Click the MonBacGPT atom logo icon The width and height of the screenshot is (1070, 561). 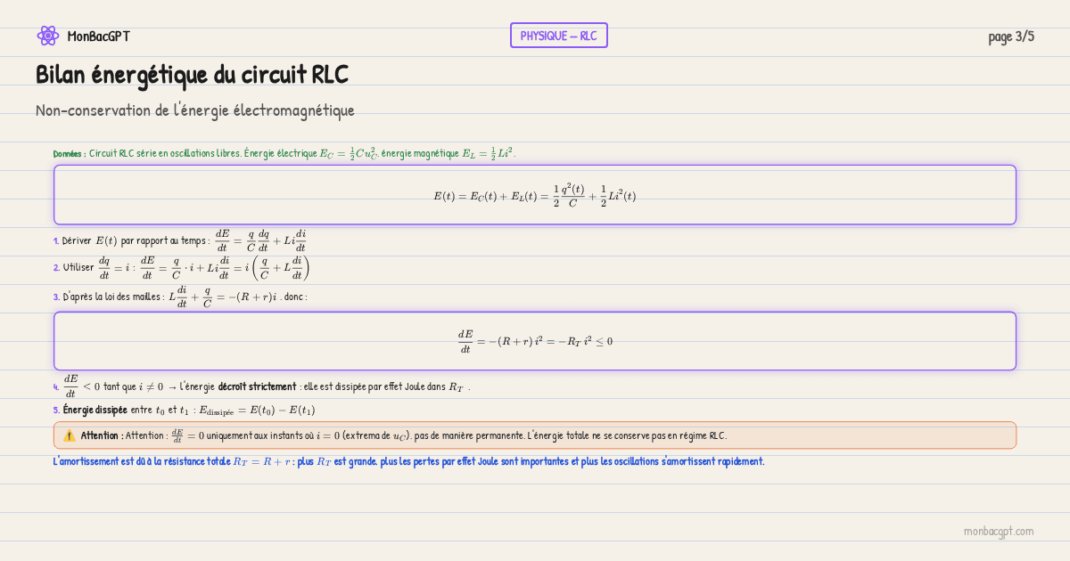tap(47, 36)
